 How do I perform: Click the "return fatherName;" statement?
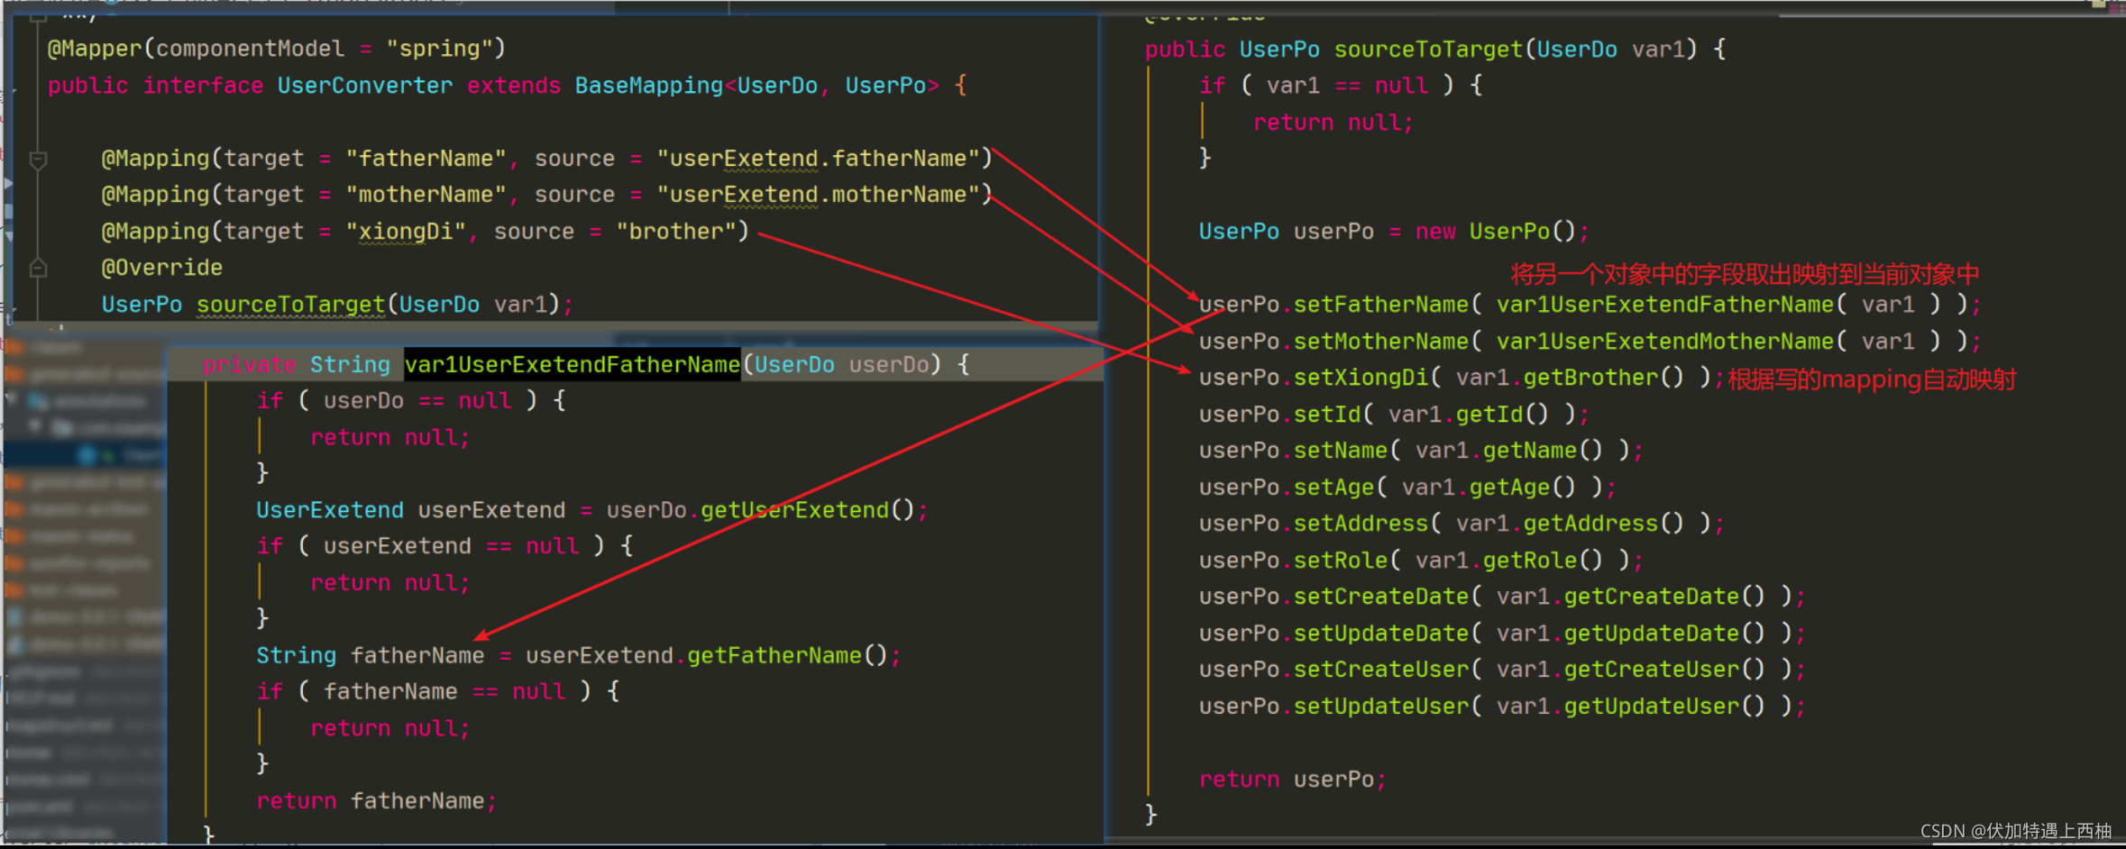tap(377, 801)
